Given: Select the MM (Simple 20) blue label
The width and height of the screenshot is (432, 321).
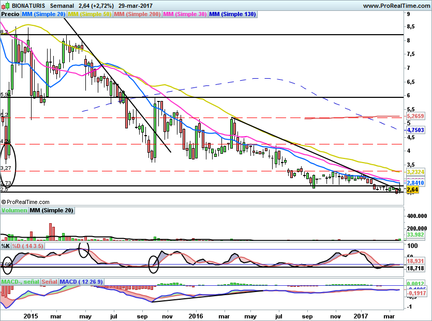Looking at the screenshot, I should point(43,14).
